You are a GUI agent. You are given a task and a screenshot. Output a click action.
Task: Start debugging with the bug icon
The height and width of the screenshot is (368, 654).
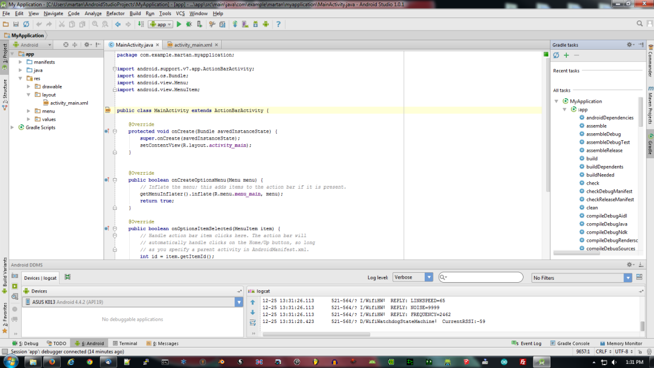pos(189,24)
